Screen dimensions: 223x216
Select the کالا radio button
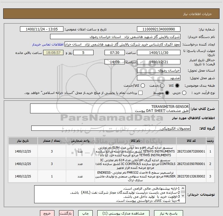177,86
